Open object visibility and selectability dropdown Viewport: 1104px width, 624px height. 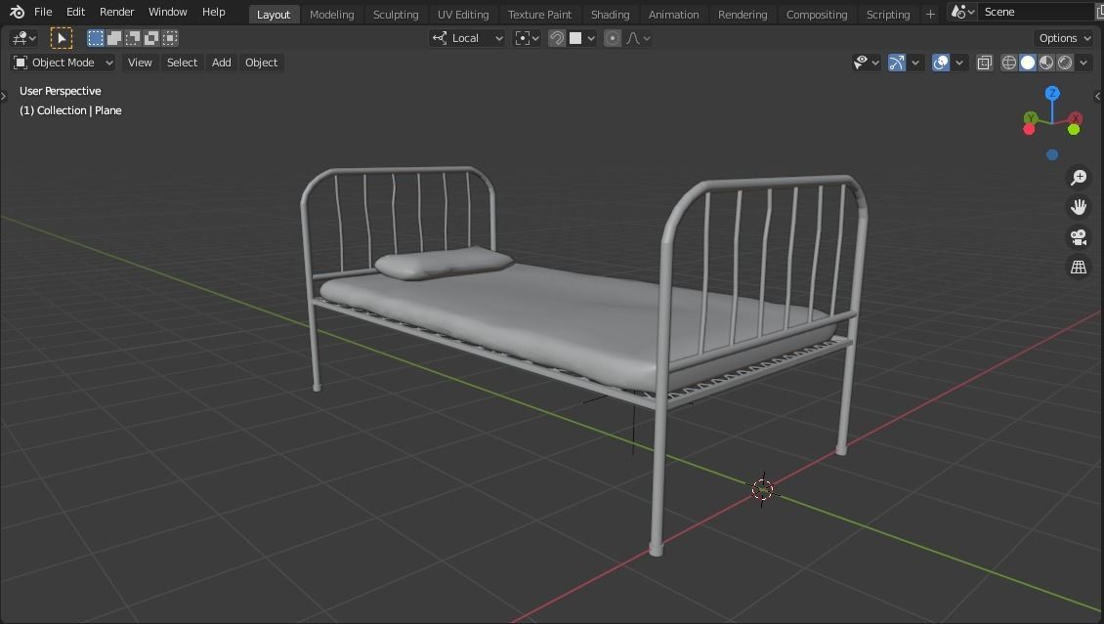(x=866, y=62)
